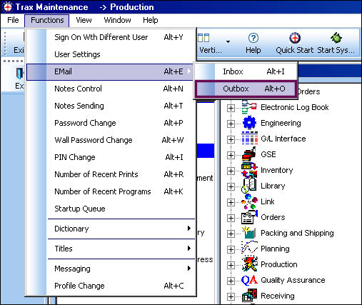
Task: Click the Packing and Shipping box icon
Action: coord(249,233)
